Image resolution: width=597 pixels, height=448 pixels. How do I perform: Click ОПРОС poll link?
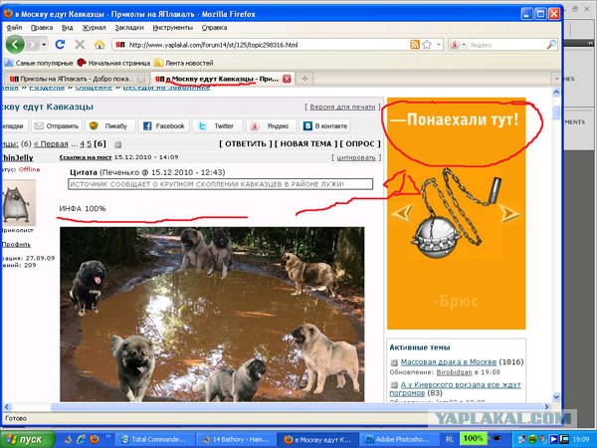click(360, 144)
